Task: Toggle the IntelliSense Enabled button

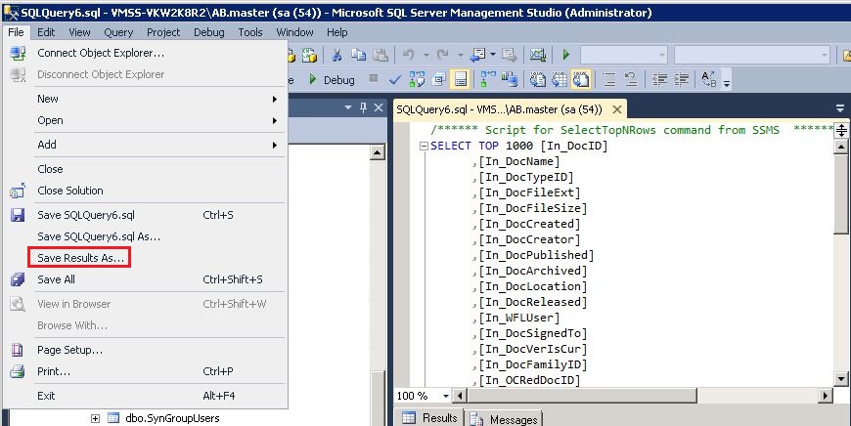Action: pyautogui.click(x=461, y=80)
